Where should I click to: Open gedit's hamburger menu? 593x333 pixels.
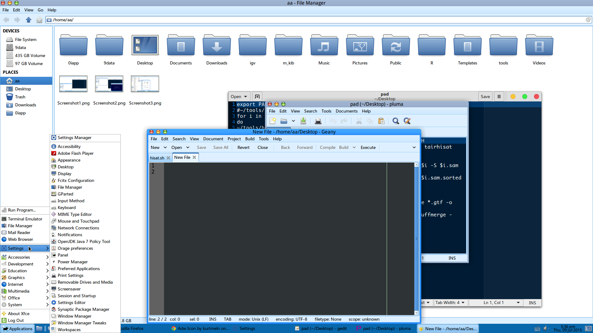(499, 97)
